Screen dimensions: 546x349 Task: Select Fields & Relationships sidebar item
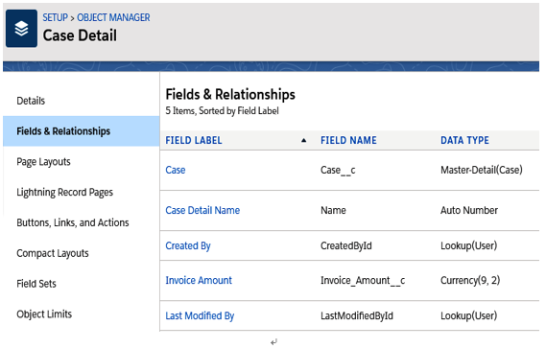(x=82, y=131)
